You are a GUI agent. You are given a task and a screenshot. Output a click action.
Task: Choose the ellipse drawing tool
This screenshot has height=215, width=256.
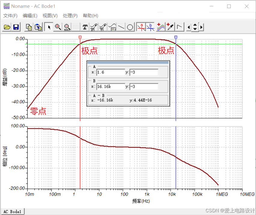coord(130,27)
